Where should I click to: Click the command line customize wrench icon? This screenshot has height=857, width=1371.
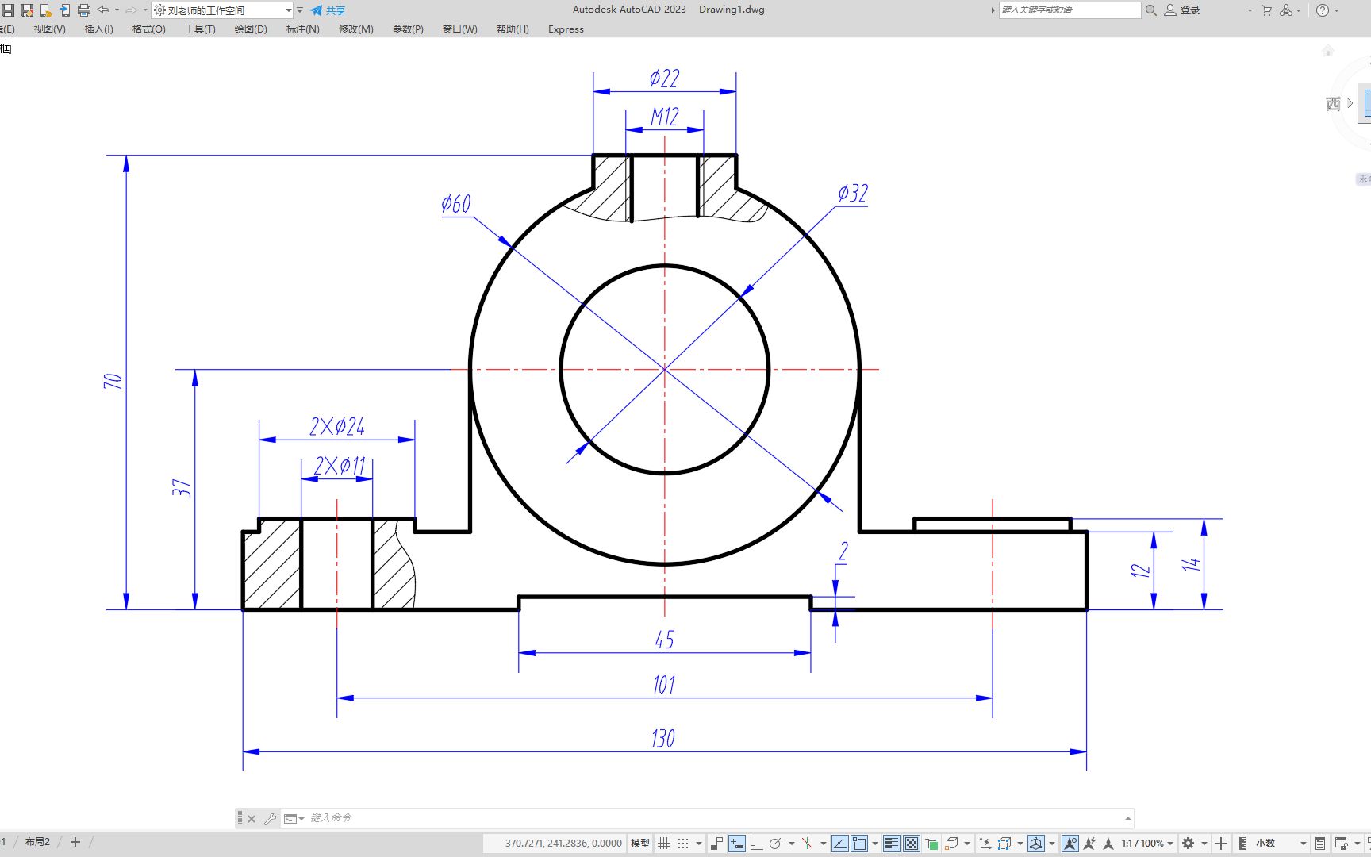point(271,819)
